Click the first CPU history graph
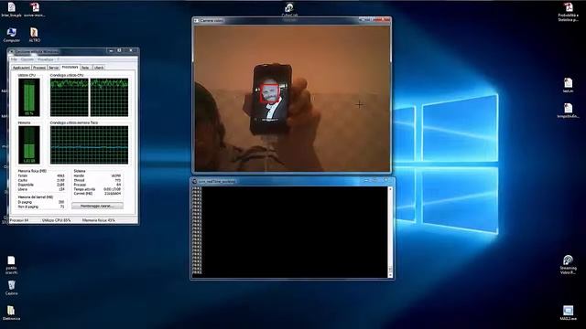Screen dimensions: 586x329 [70, 97]
